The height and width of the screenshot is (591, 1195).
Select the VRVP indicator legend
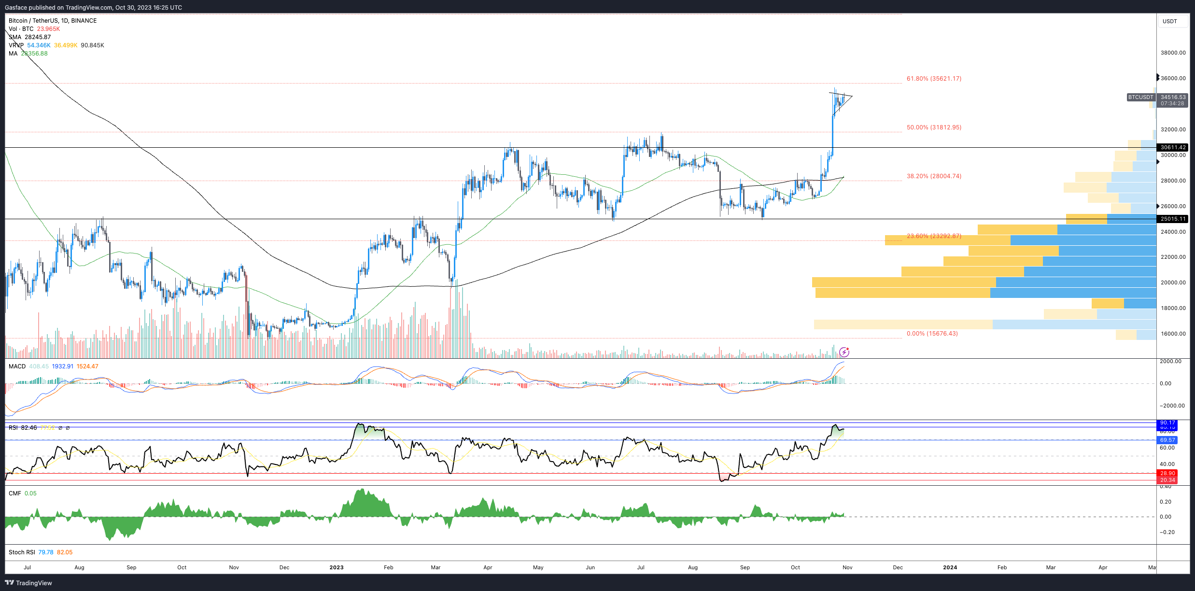coord(56,45)
